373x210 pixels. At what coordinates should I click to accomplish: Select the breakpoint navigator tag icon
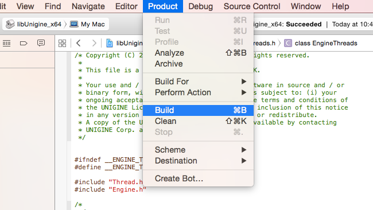click(x=24, y=43)
